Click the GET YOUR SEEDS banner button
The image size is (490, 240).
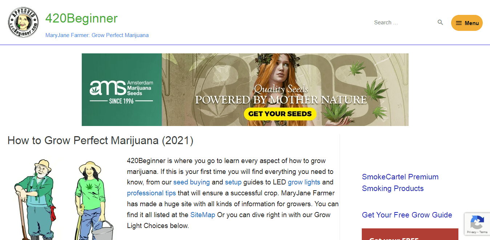pyautogui.click(x=280, y=114)
